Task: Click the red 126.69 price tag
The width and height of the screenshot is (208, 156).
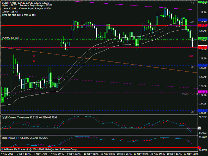Action: 203,47
